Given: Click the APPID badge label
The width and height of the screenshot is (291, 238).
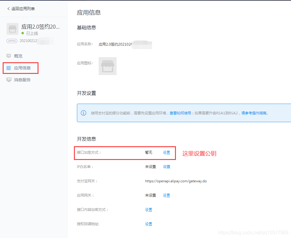Looking at the screenshot, I should 12,41.
